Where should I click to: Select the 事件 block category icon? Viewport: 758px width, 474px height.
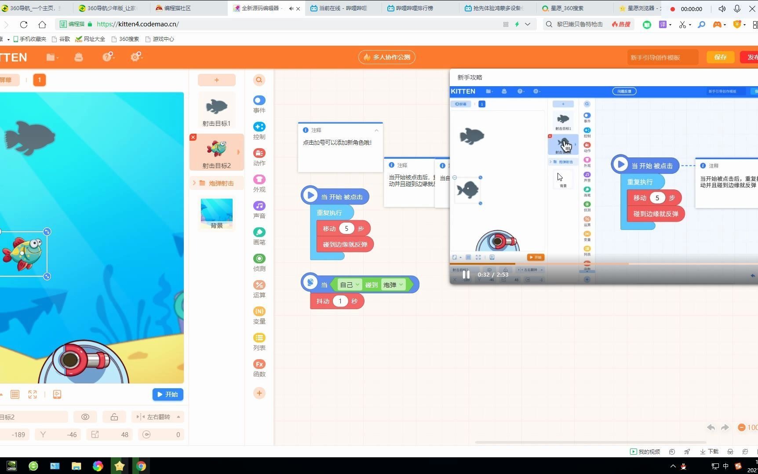pos(259,100)
